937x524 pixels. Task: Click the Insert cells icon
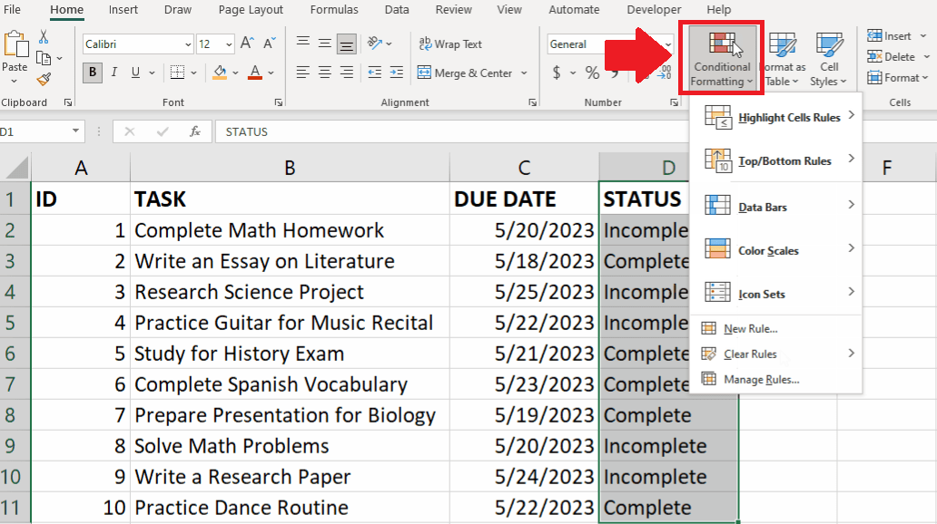[x=873, y=35]
